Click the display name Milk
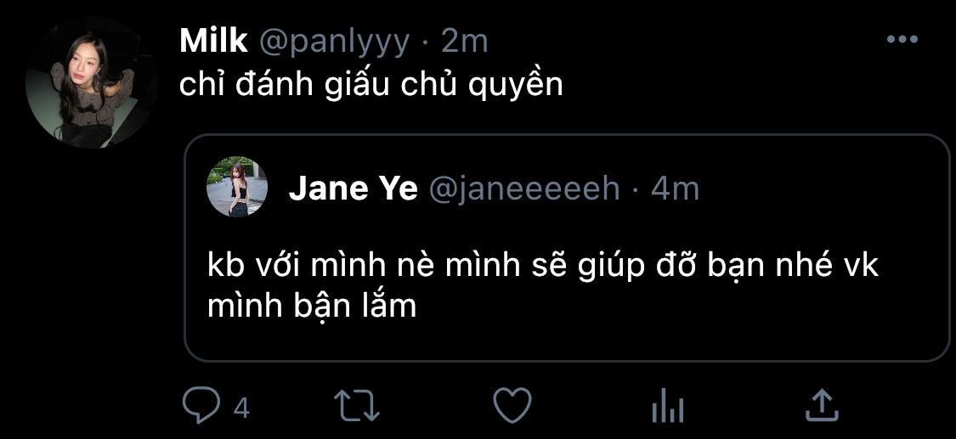Viewport: 956px width, 439px height. (x=214, y=42)
